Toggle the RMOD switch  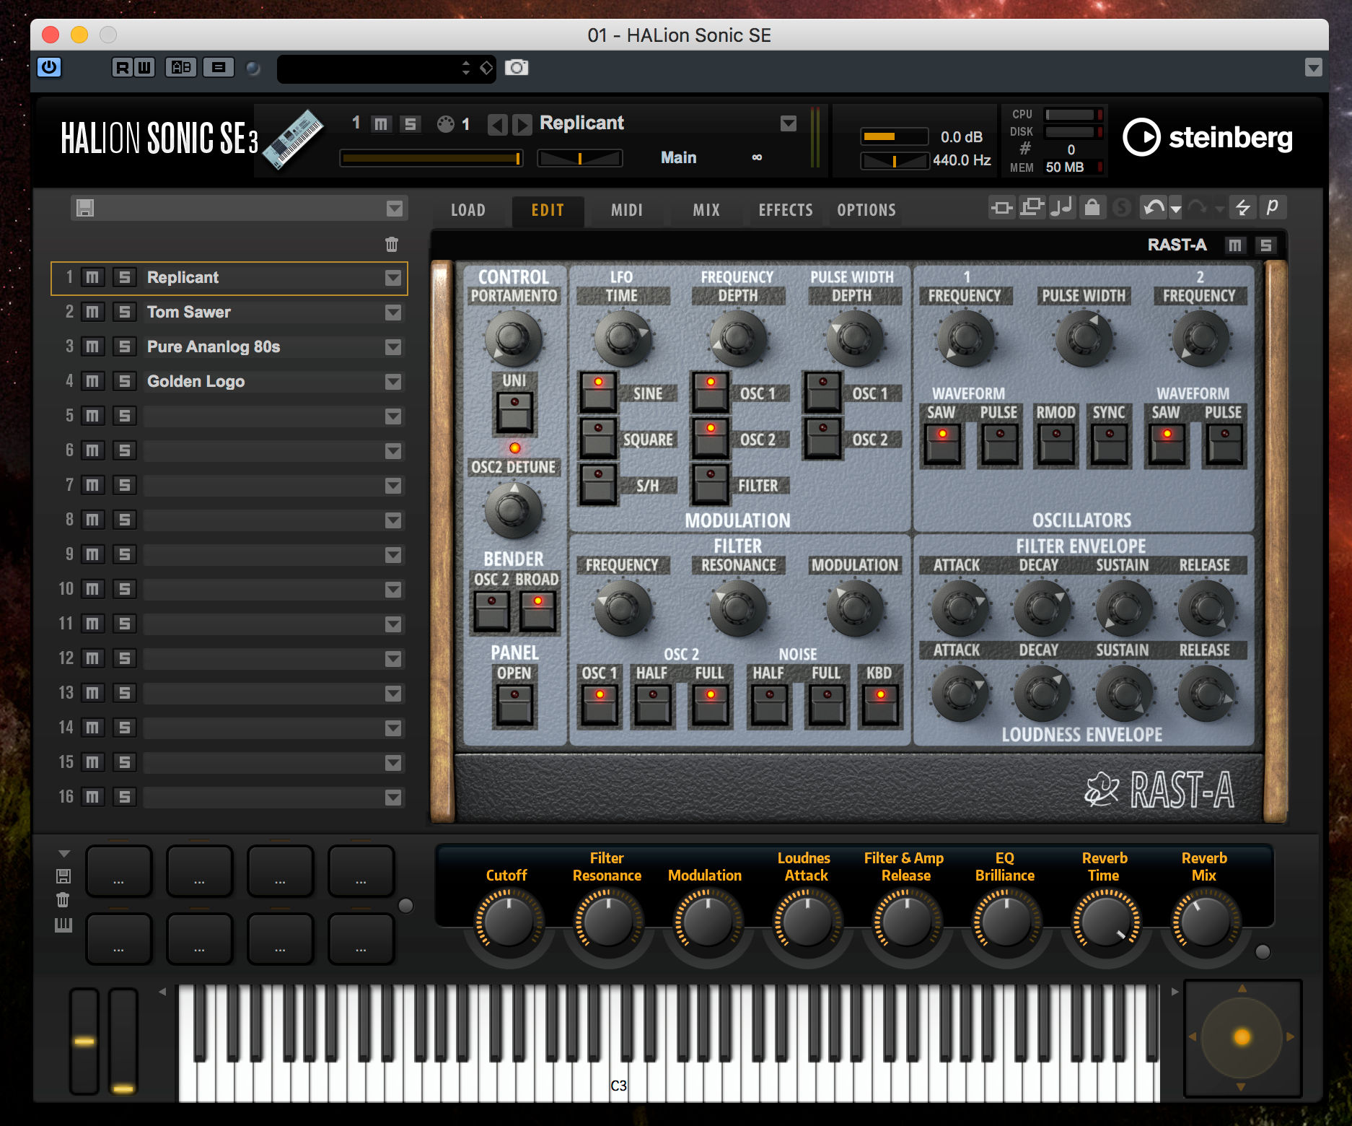1055,444
